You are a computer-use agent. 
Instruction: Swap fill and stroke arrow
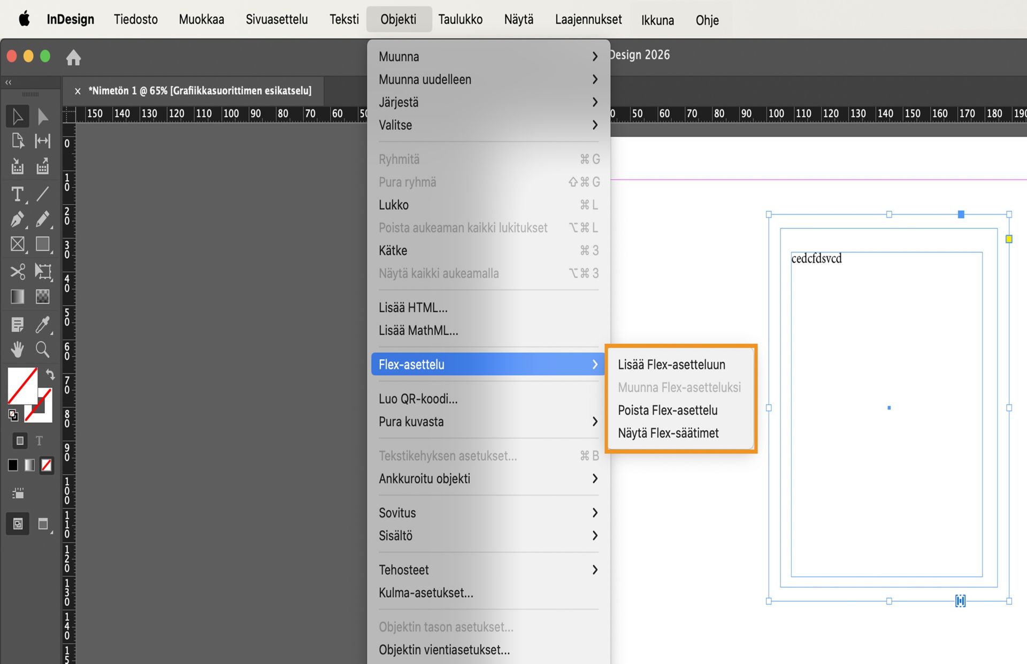tap(50, 374)
